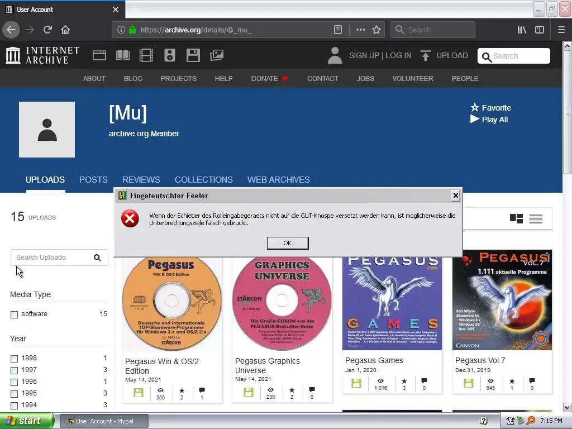Viewport: 572px width, 429px height.
Task: Click User Account - Mypal taskbar button
Action: pos(104,421)
